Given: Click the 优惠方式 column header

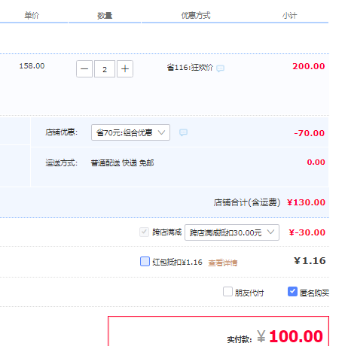Looking at the screenshot, I should (x=196, y=16).
